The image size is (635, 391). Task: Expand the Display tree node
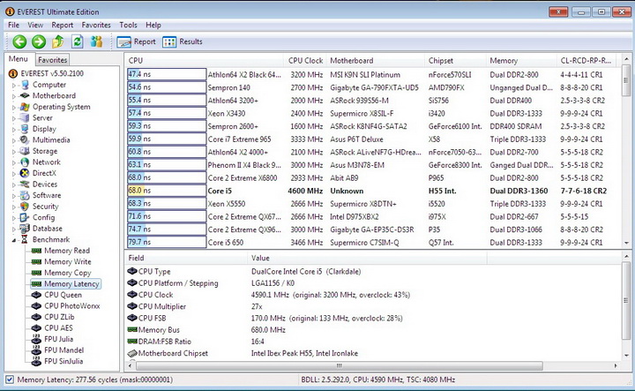tap(14, 130)
